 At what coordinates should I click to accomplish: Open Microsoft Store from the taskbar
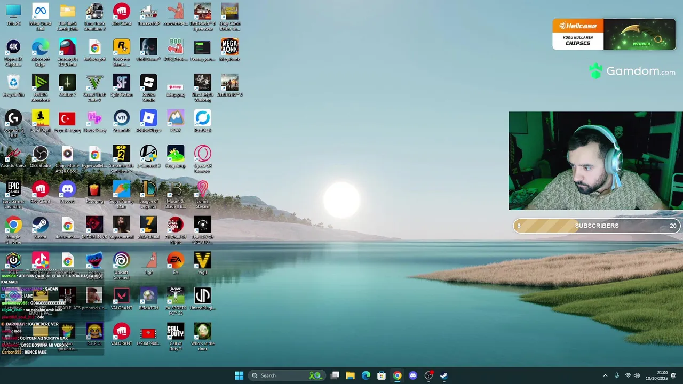[x=382, y=375]
